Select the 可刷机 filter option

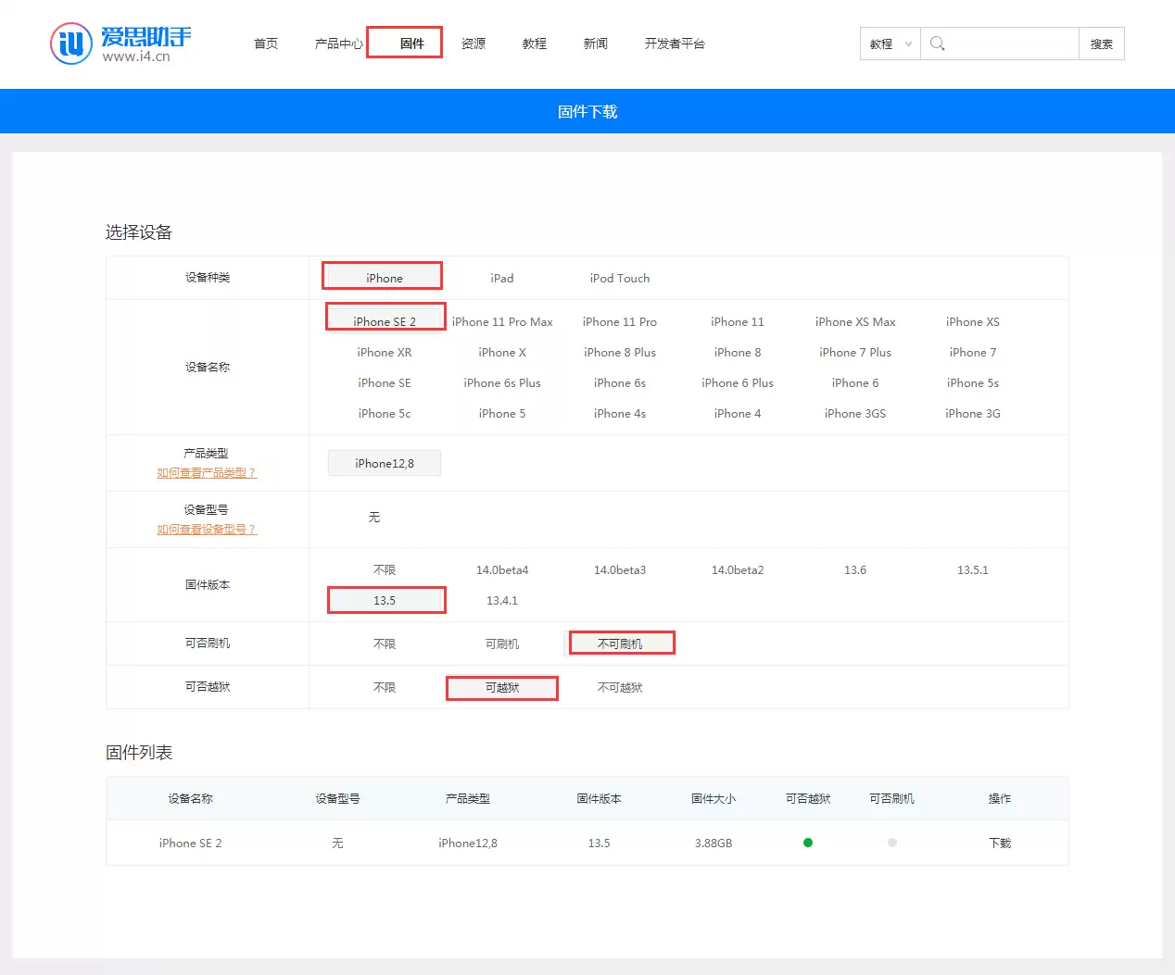[x=502, y=644]
